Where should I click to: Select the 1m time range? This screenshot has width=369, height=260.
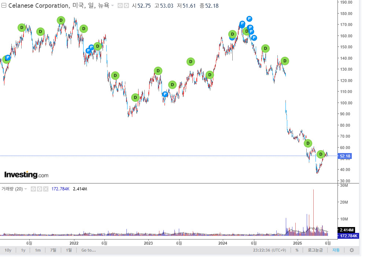[38, 250]
